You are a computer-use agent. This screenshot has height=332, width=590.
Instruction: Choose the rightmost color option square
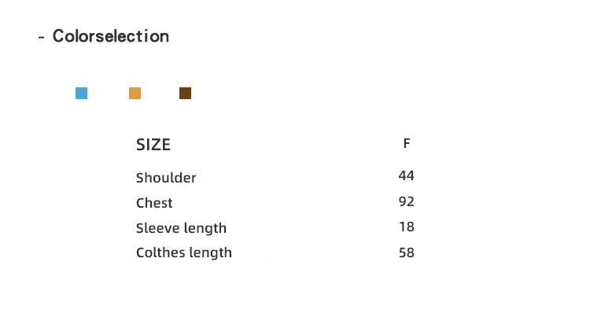[x=185, y=94]
